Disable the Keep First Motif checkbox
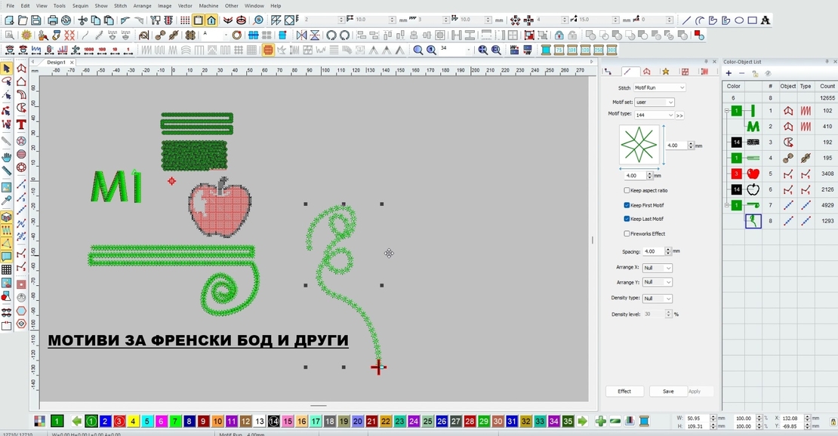Viewport: 838px width, 436px height. tap(626, 204)
